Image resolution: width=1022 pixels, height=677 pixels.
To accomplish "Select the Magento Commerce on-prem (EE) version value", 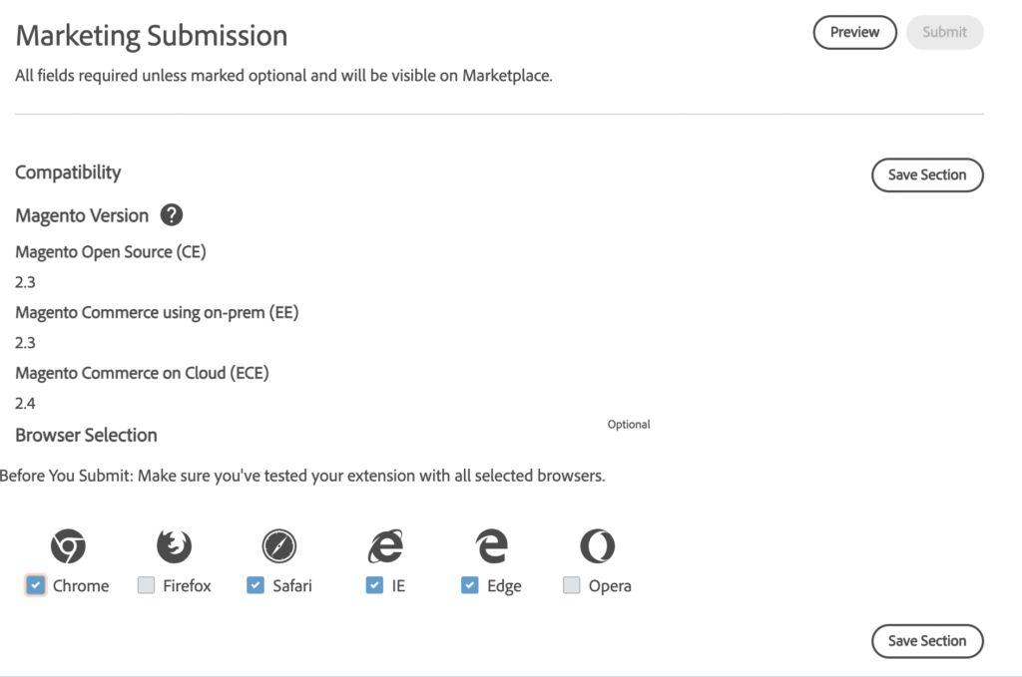I will tap(26, 343).
